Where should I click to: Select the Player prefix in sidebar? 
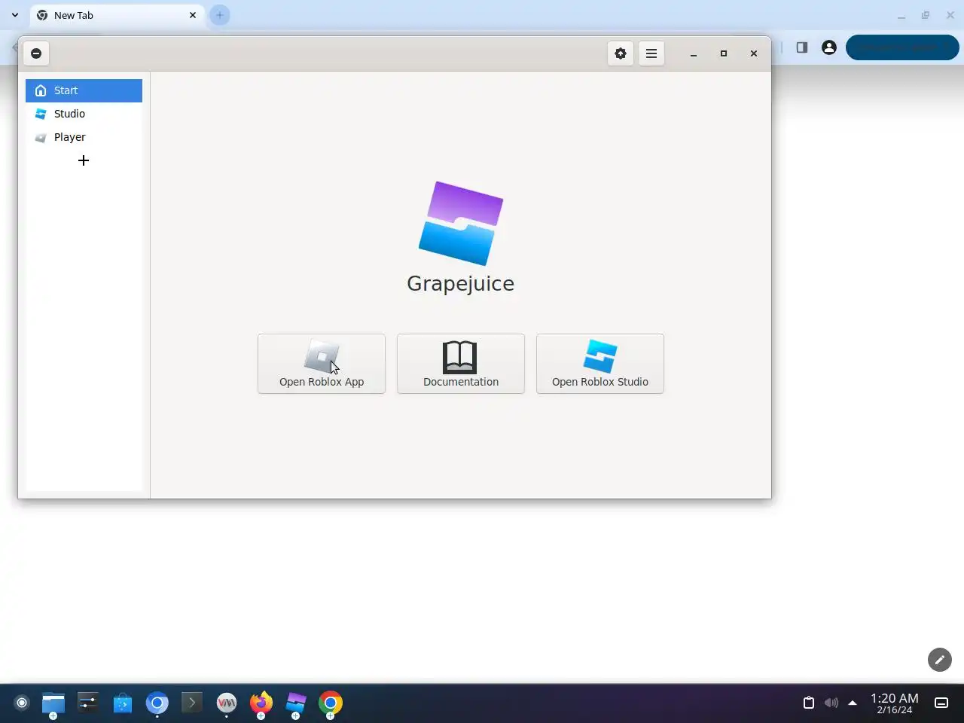[84, 137]
